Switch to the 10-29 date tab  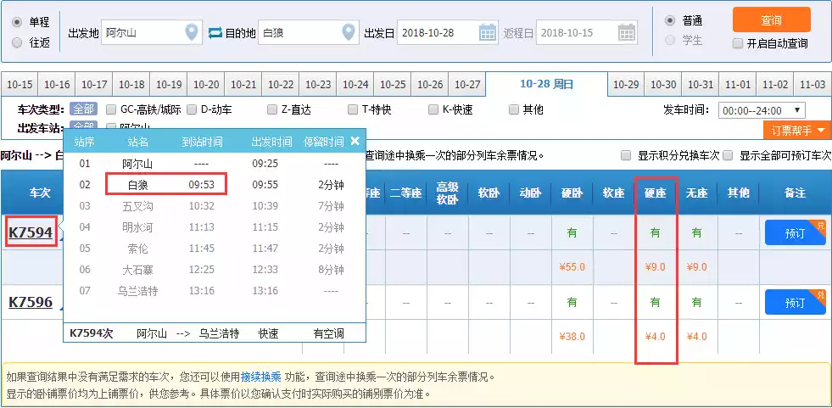626,85
